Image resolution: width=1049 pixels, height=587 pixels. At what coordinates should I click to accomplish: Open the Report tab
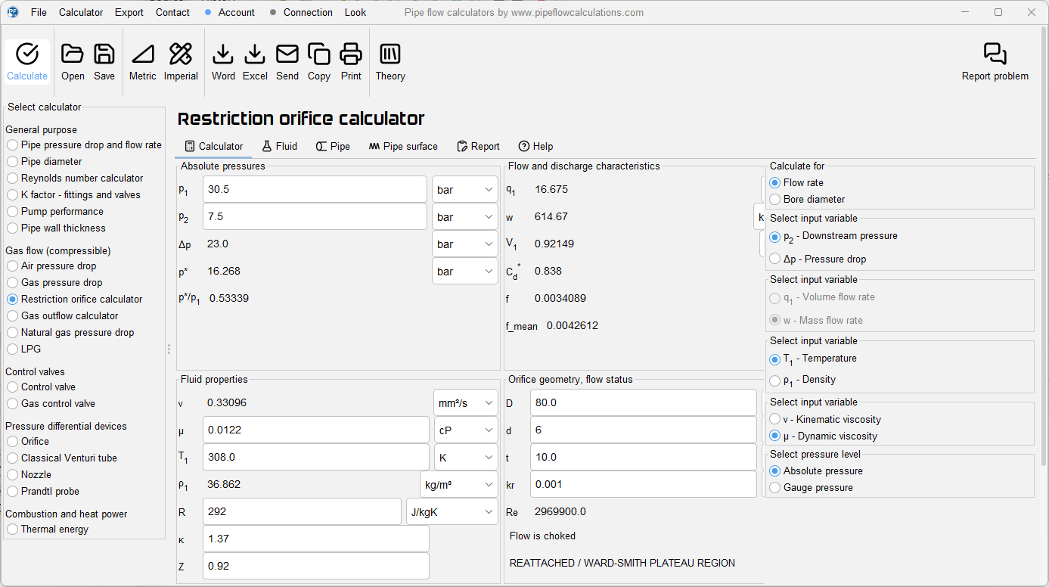pyautogui.click(x=478, y=146)
